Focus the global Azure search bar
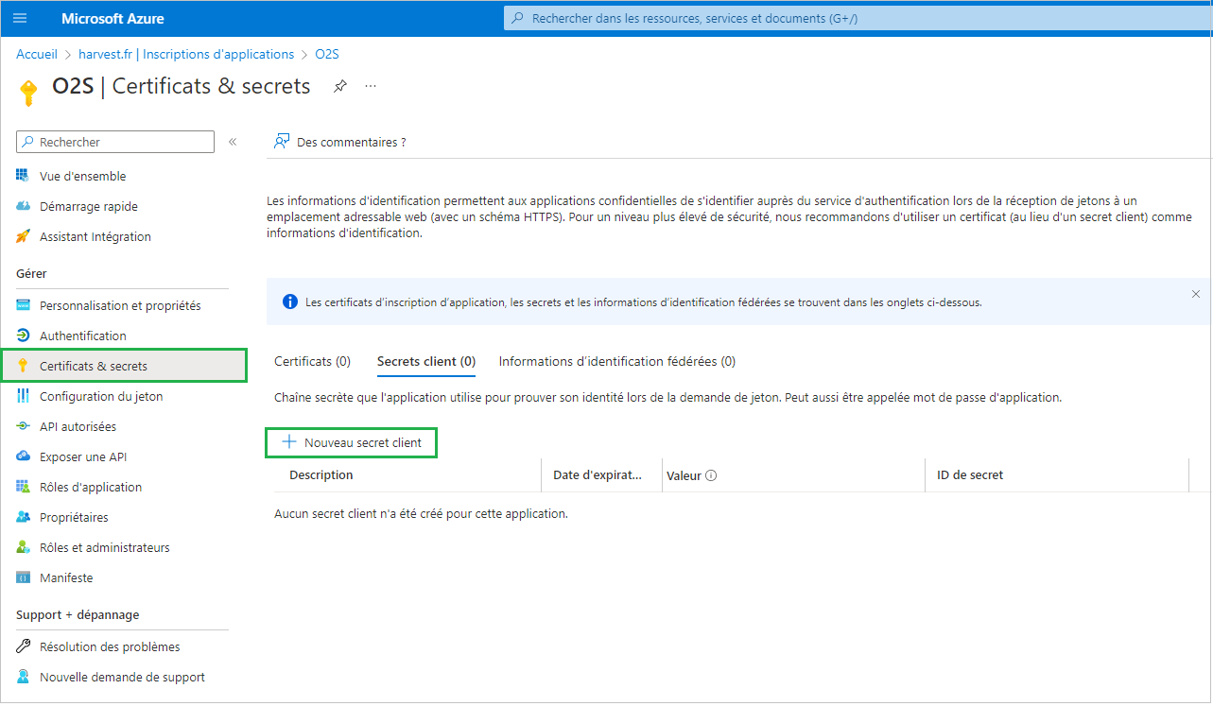Image resolution: width=1213 pixels, height=706 pixels. [x=851, y=18]
